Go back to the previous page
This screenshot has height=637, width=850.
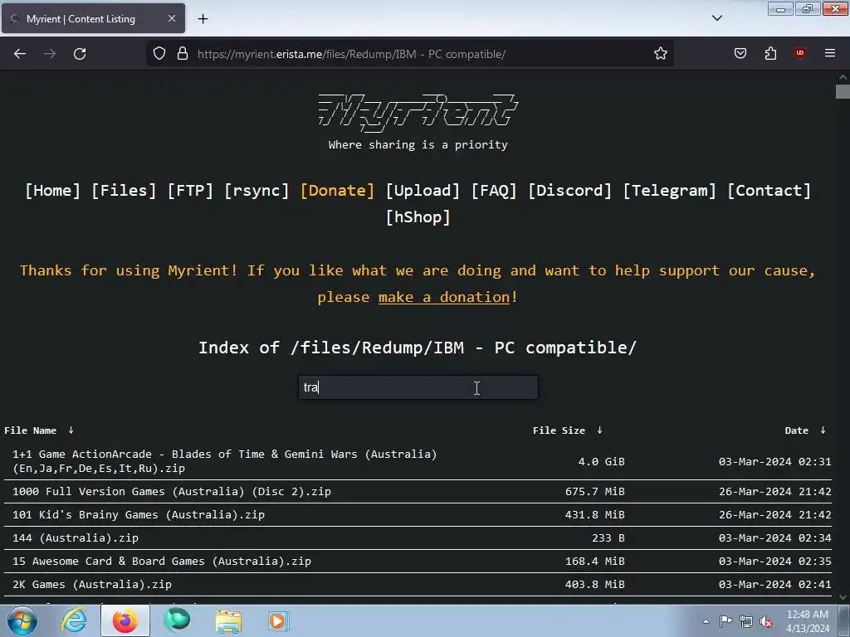(x=20, y=54)
